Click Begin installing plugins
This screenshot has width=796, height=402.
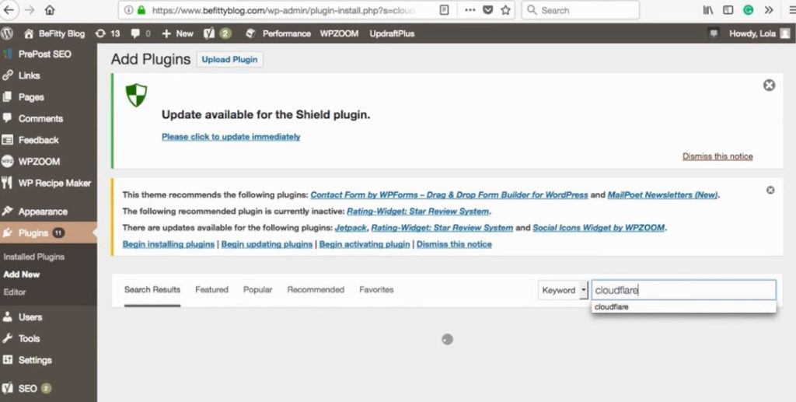[x=169, y=244]
